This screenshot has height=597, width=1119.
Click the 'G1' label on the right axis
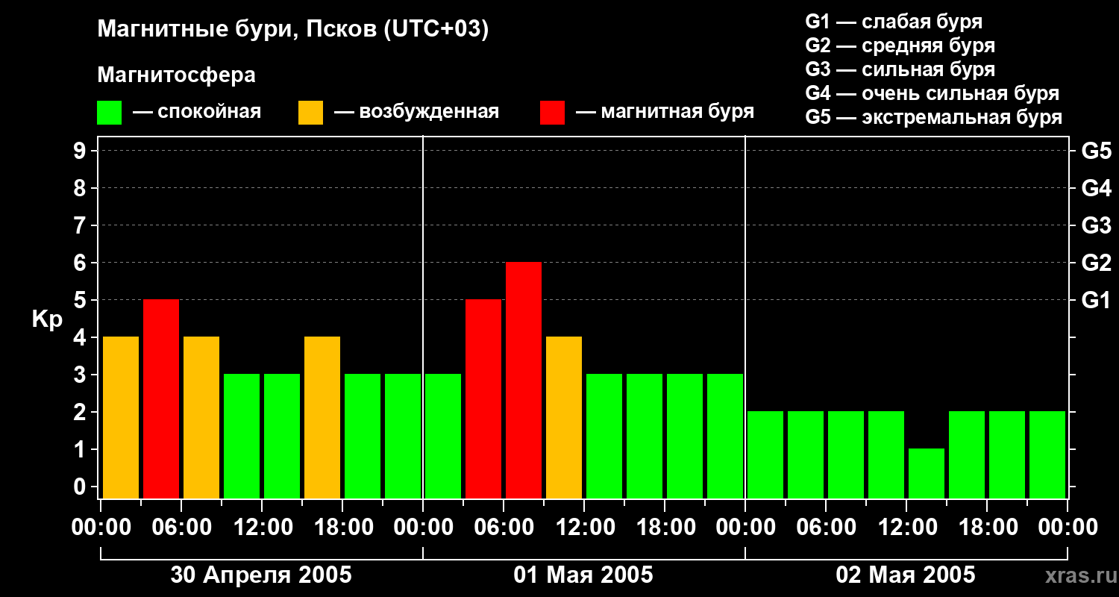[1097, 300]
